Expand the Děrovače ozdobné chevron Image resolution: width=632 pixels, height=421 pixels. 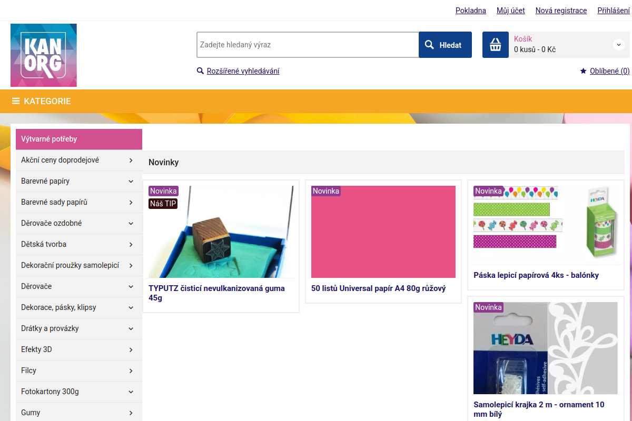131,223
